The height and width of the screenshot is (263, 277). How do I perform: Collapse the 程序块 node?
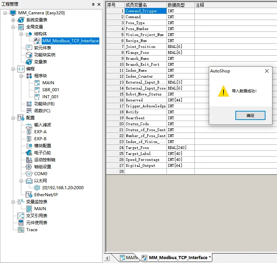[21, 76]
